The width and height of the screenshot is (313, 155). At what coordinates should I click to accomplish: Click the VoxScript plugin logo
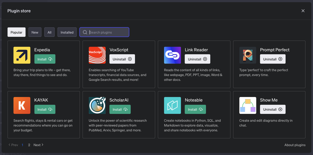[x=97, y=55]
